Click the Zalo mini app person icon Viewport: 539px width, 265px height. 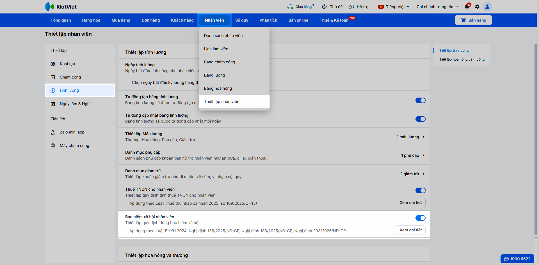pyautogui.click(x=53, y=132)
